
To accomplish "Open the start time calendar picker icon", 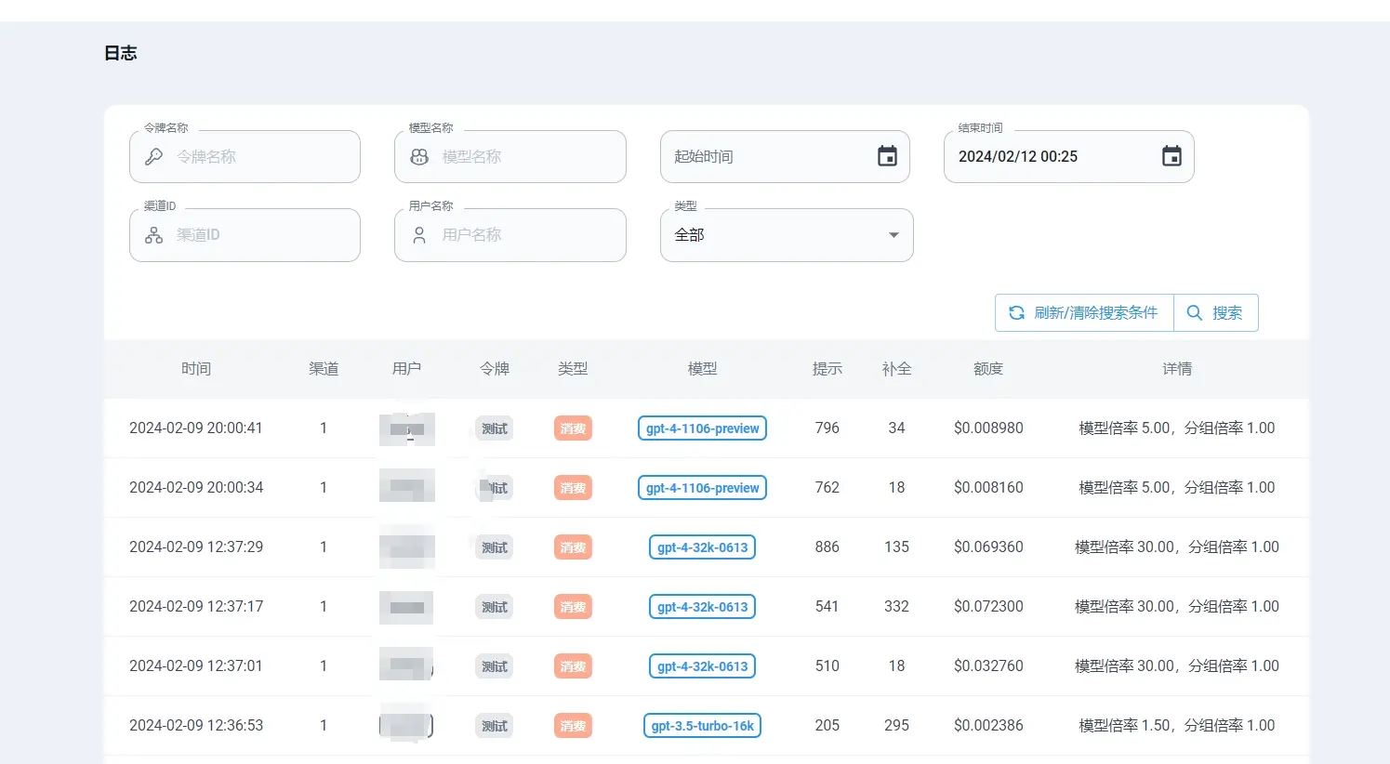I will [x=888, y=156].
